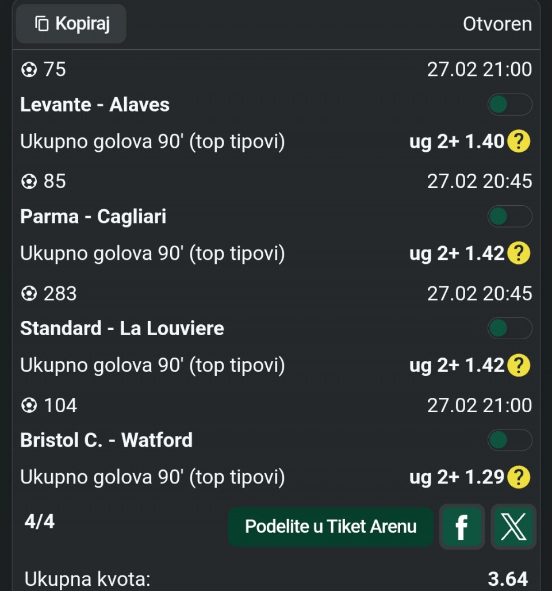Open the help icon for Standard - La Louviere
The width and height of the screenshot is (552, 591).
pyautogui.click(x=518, y=366)
